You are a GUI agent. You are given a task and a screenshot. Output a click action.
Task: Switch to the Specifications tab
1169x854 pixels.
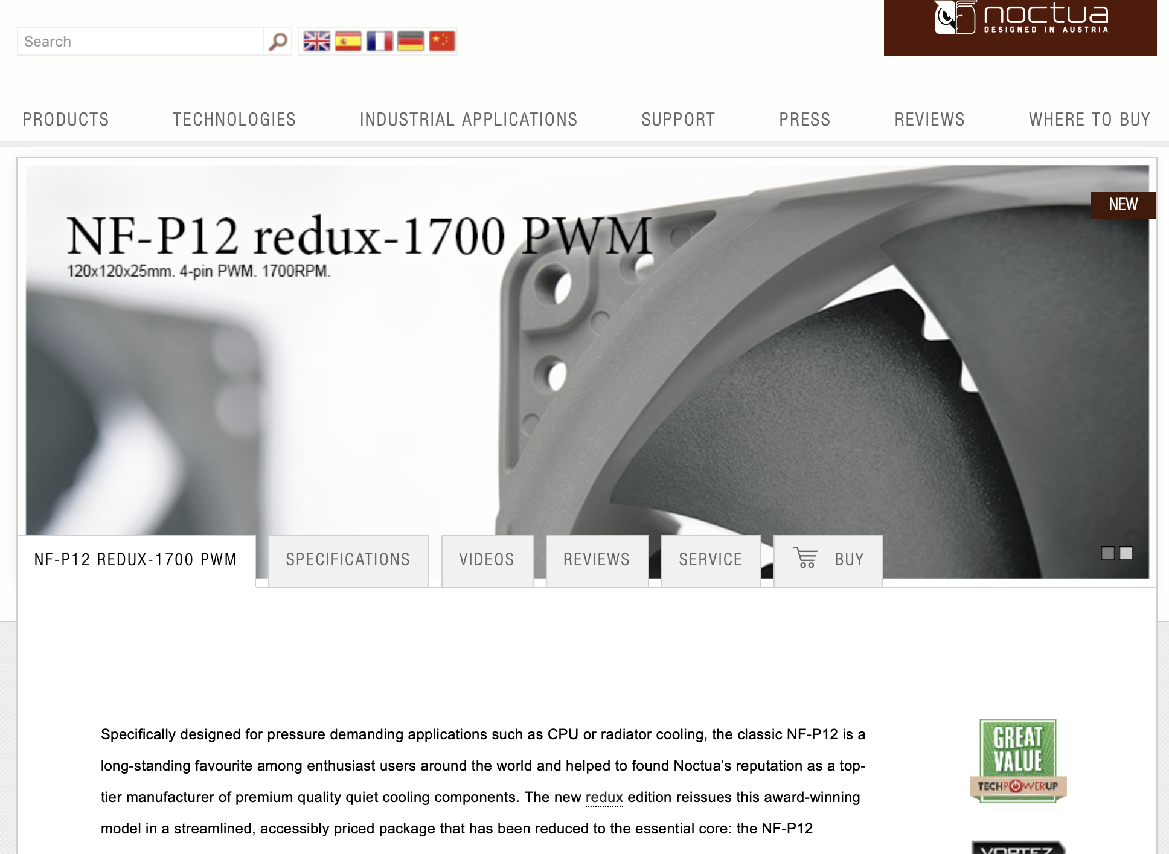pyautogui.click(x=348, y=560)
